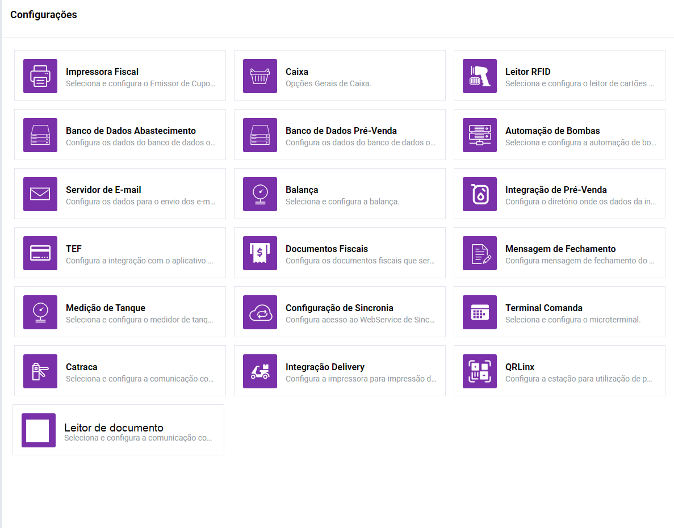Open the Caixa configuration title
The height and width of the screenshot is (528, 674).
[x=296, y=72]
